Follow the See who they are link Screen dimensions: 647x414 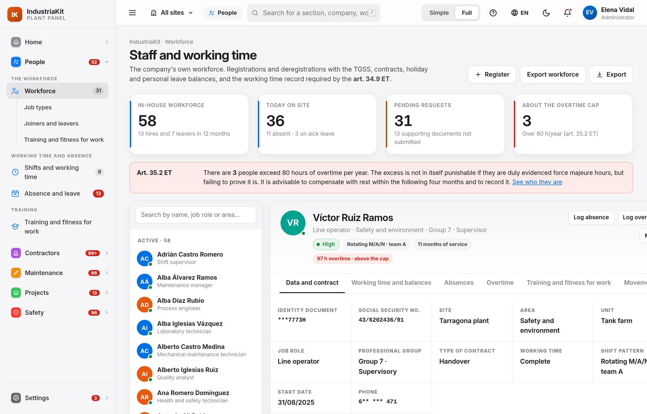tap(537, 182)
